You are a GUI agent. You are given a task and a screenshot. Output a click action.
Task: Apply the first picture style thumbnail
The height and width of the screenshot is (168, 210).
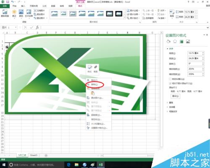click(55, 14)
